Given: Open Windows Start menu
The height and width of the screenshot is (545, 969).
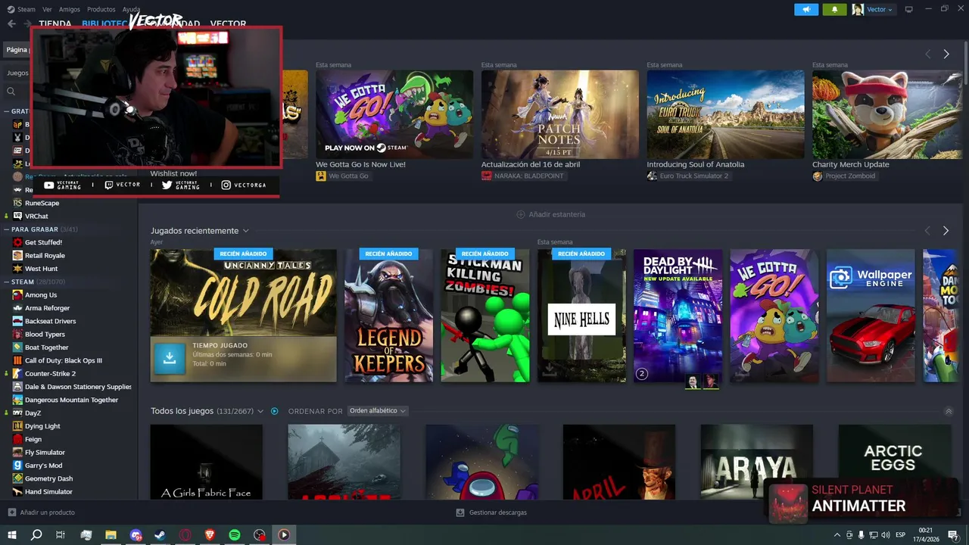Looking at the screenshot, I should (x=12, y=535).
